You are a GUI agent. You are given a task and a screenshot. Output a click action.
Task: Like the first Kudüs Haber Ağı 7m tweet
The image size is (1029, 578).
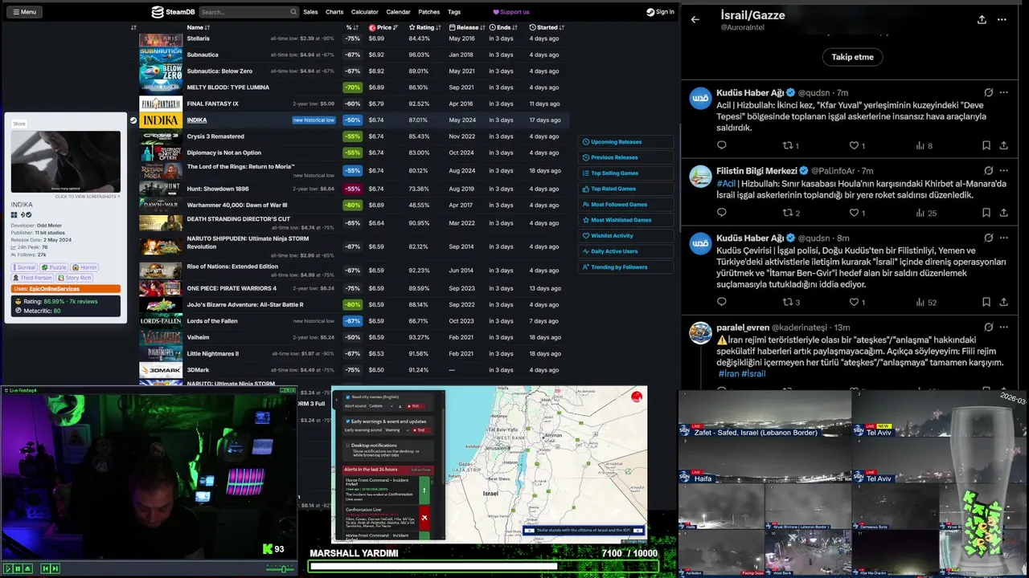pos(857,145)
